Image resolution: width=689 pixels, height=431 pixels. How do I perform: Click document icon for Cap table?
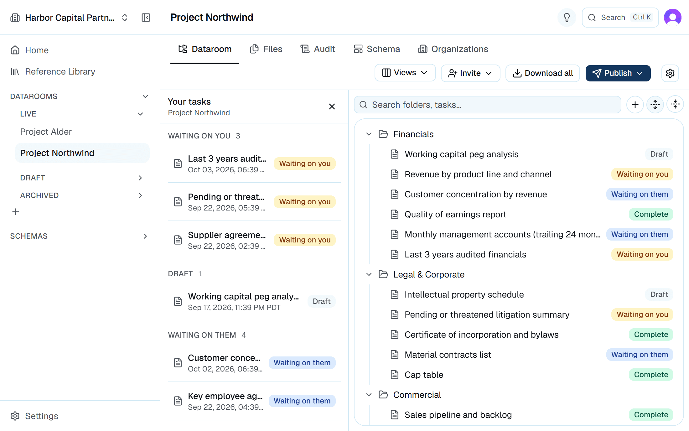point(395,375)
